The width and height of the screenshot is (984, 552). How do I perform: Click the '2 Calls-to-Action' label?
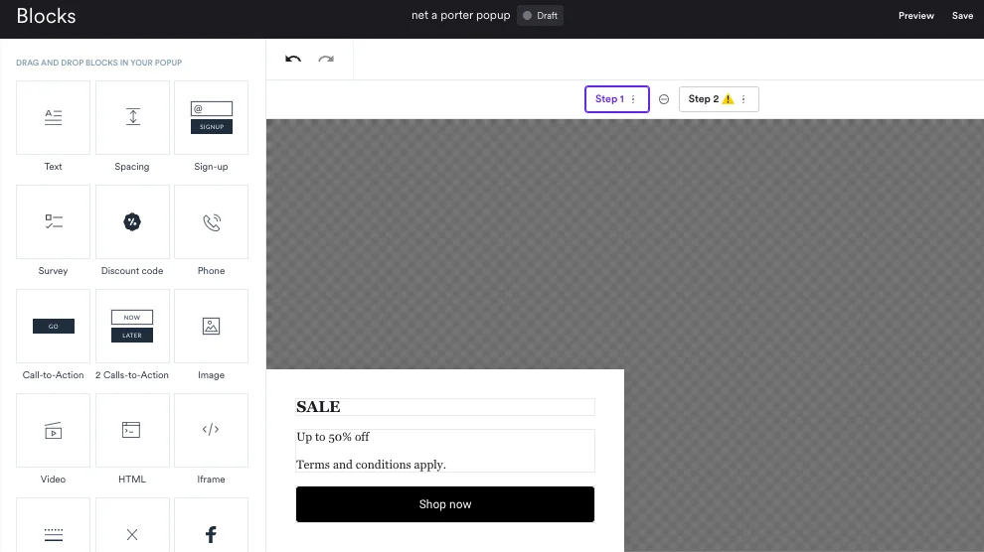point(132,374)
